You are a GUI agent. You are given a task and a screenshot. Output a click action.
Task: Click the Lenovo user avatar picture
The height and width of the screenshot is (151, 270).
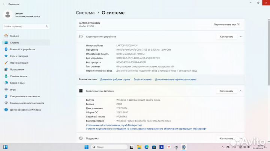7,15
